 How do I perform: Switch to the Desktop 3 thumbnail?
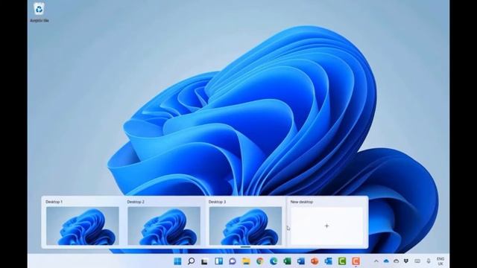pyautogui.click(x=245, y=226)
